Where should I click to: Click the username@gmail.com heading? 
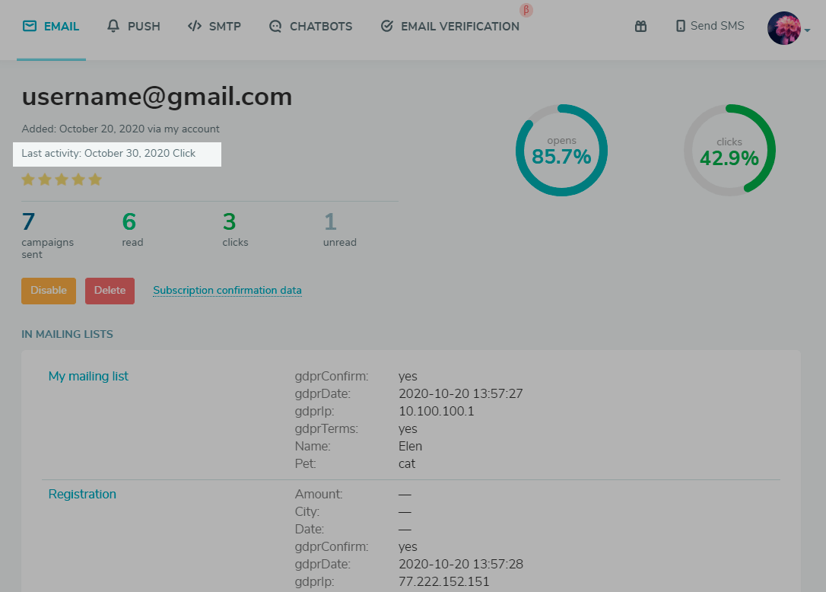[x=157, y=97]
